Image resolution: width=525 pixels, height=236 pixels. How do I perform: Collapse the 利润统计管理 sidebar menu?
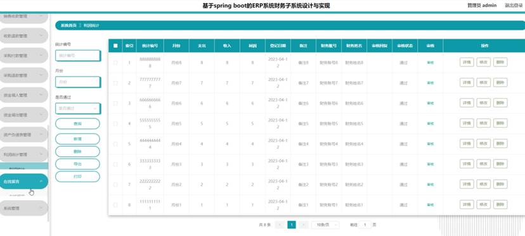pos(23,154)
